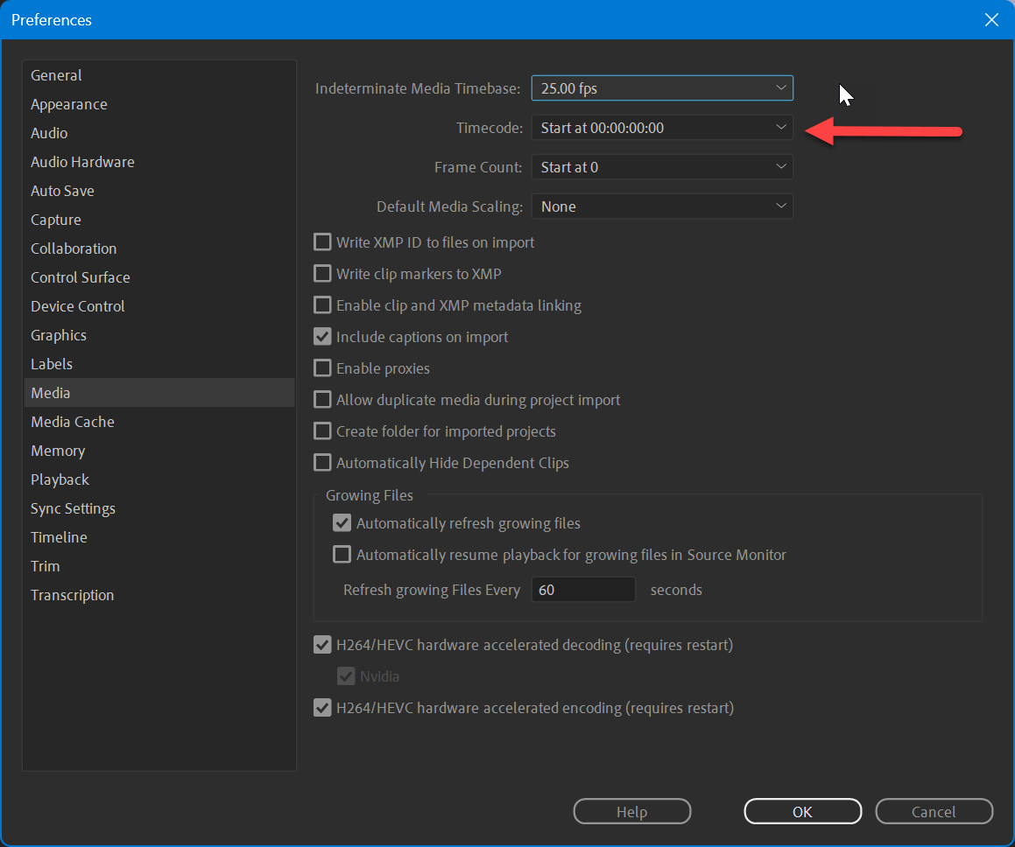The width and height of the screenshot is (1015, 847).
Task: Open the Default Media Scaling dropdown
Action: point(661,206)
